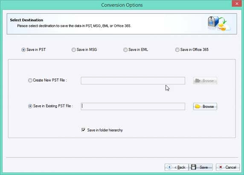Viewport: 244px width, 175px height.
Task: Click the yellow folder icon on Browse
Action: (198, 106)
